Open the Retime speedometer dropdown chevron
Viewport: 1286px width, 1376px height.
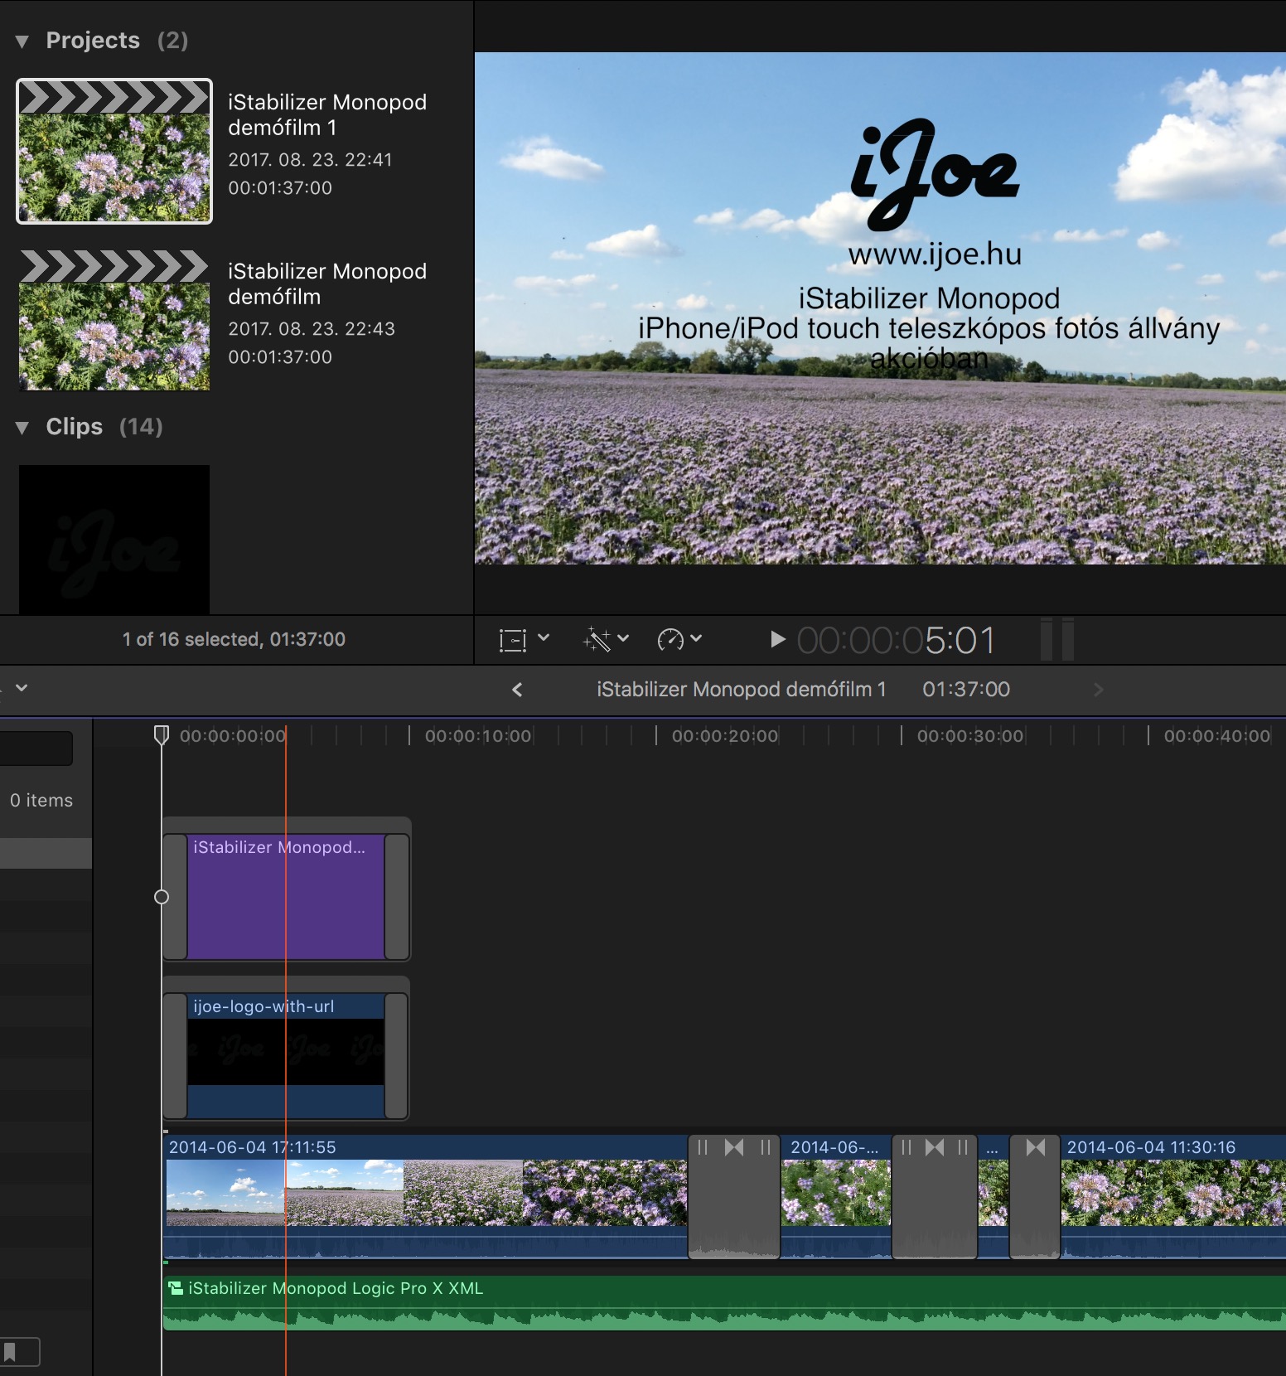coord(696,638)
